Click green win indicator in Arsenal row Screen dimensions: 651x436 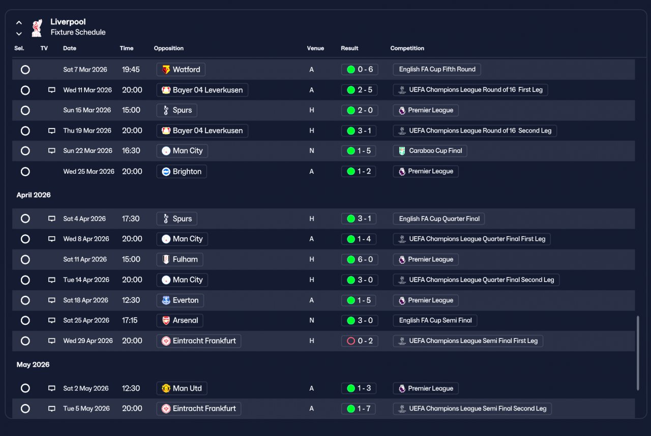(x=350, y=321)
